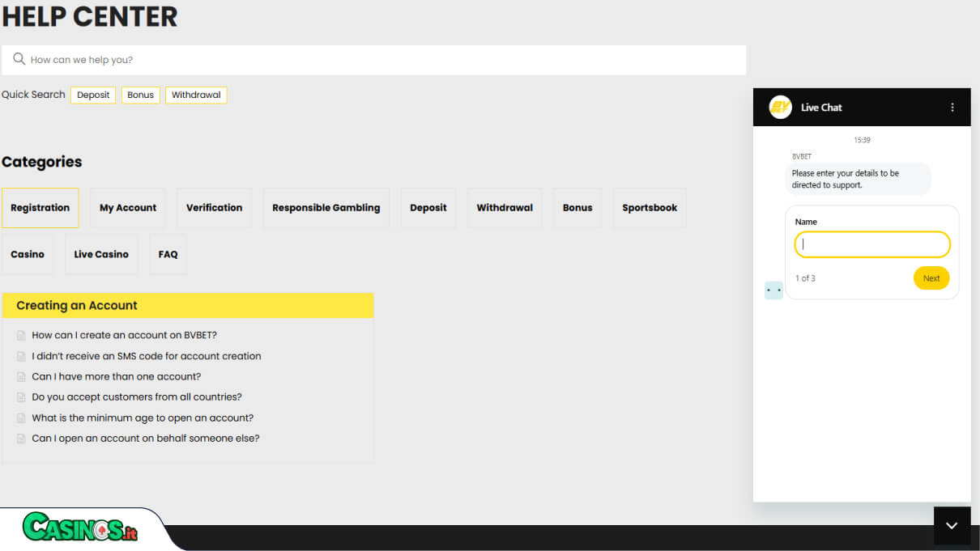
Task: Click the Casinos.it logo
Action: coord(80,528)
